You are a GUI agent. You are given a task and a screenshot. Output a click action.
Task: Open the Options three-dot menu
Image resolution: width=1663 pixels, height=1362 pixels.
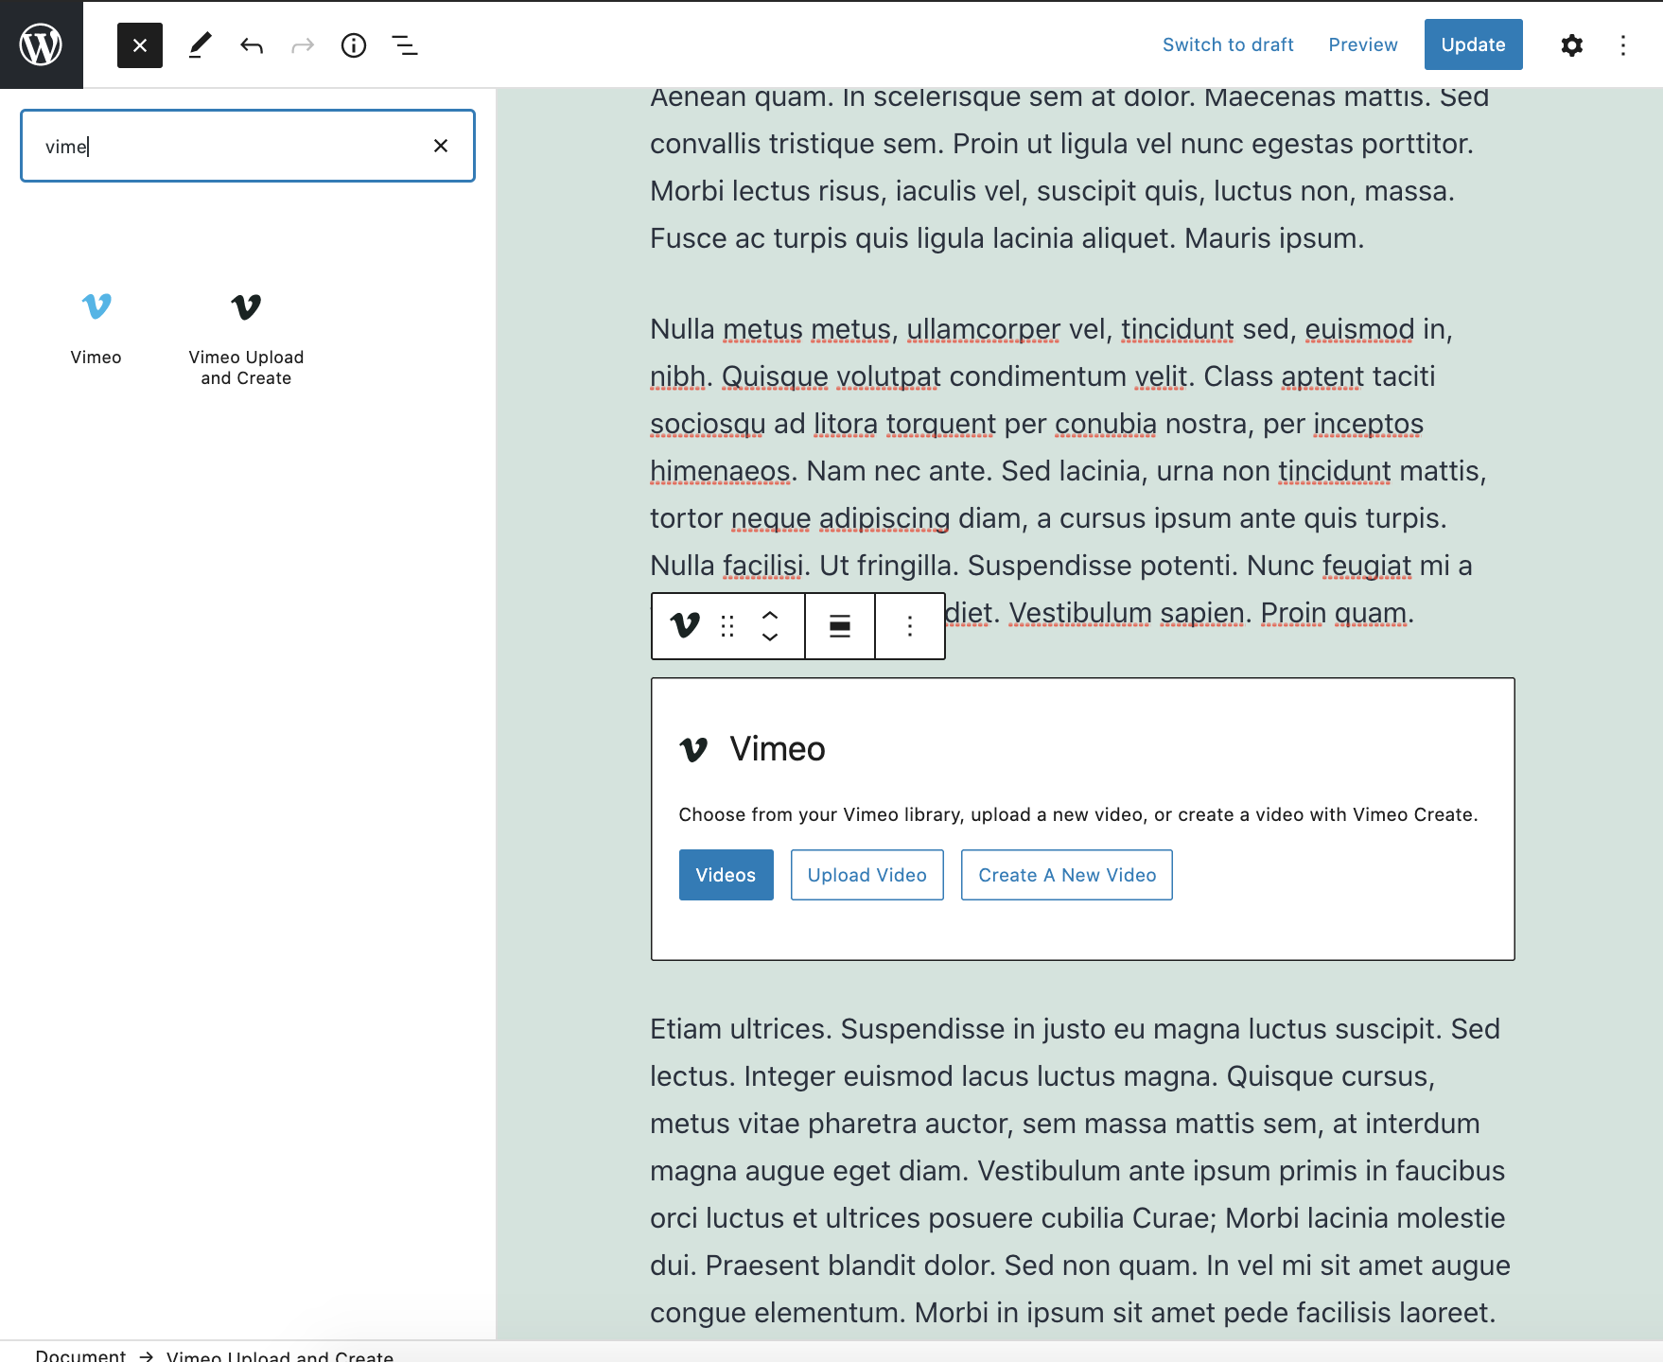[1622, 45]
